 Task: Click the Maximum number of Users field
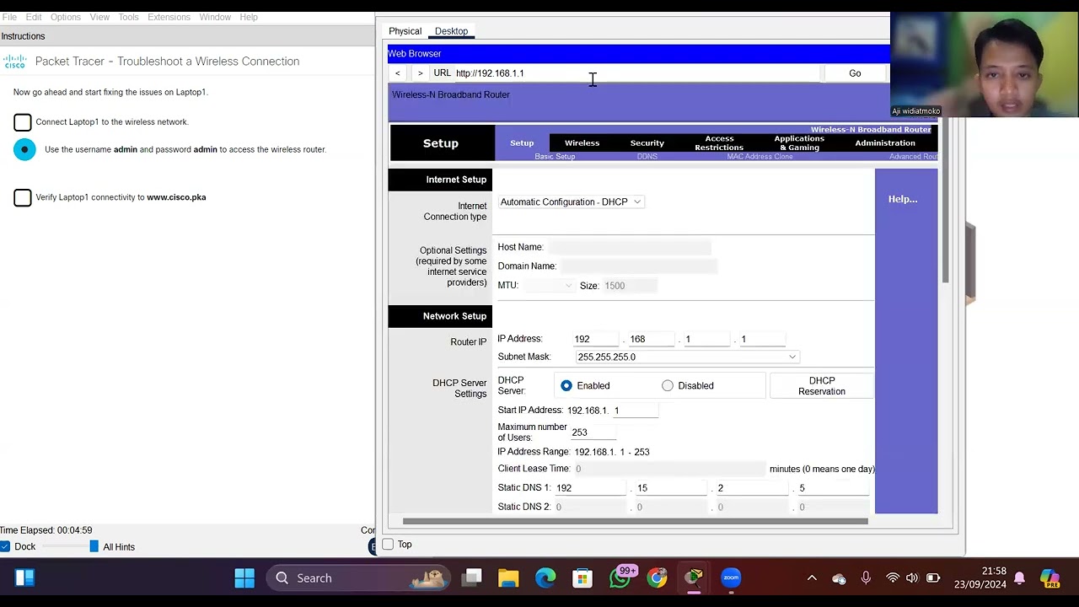tap(593, 432)
